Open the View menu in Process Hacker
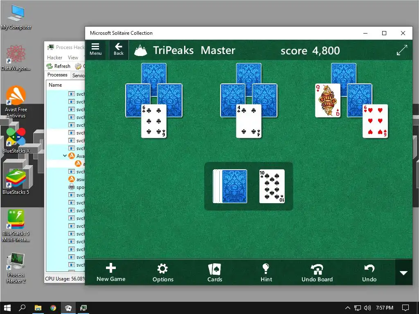 point(73,57)
